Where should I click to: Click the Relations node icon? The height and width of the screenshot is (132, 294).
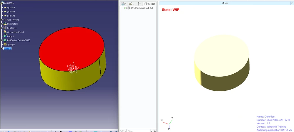point(5,28)
